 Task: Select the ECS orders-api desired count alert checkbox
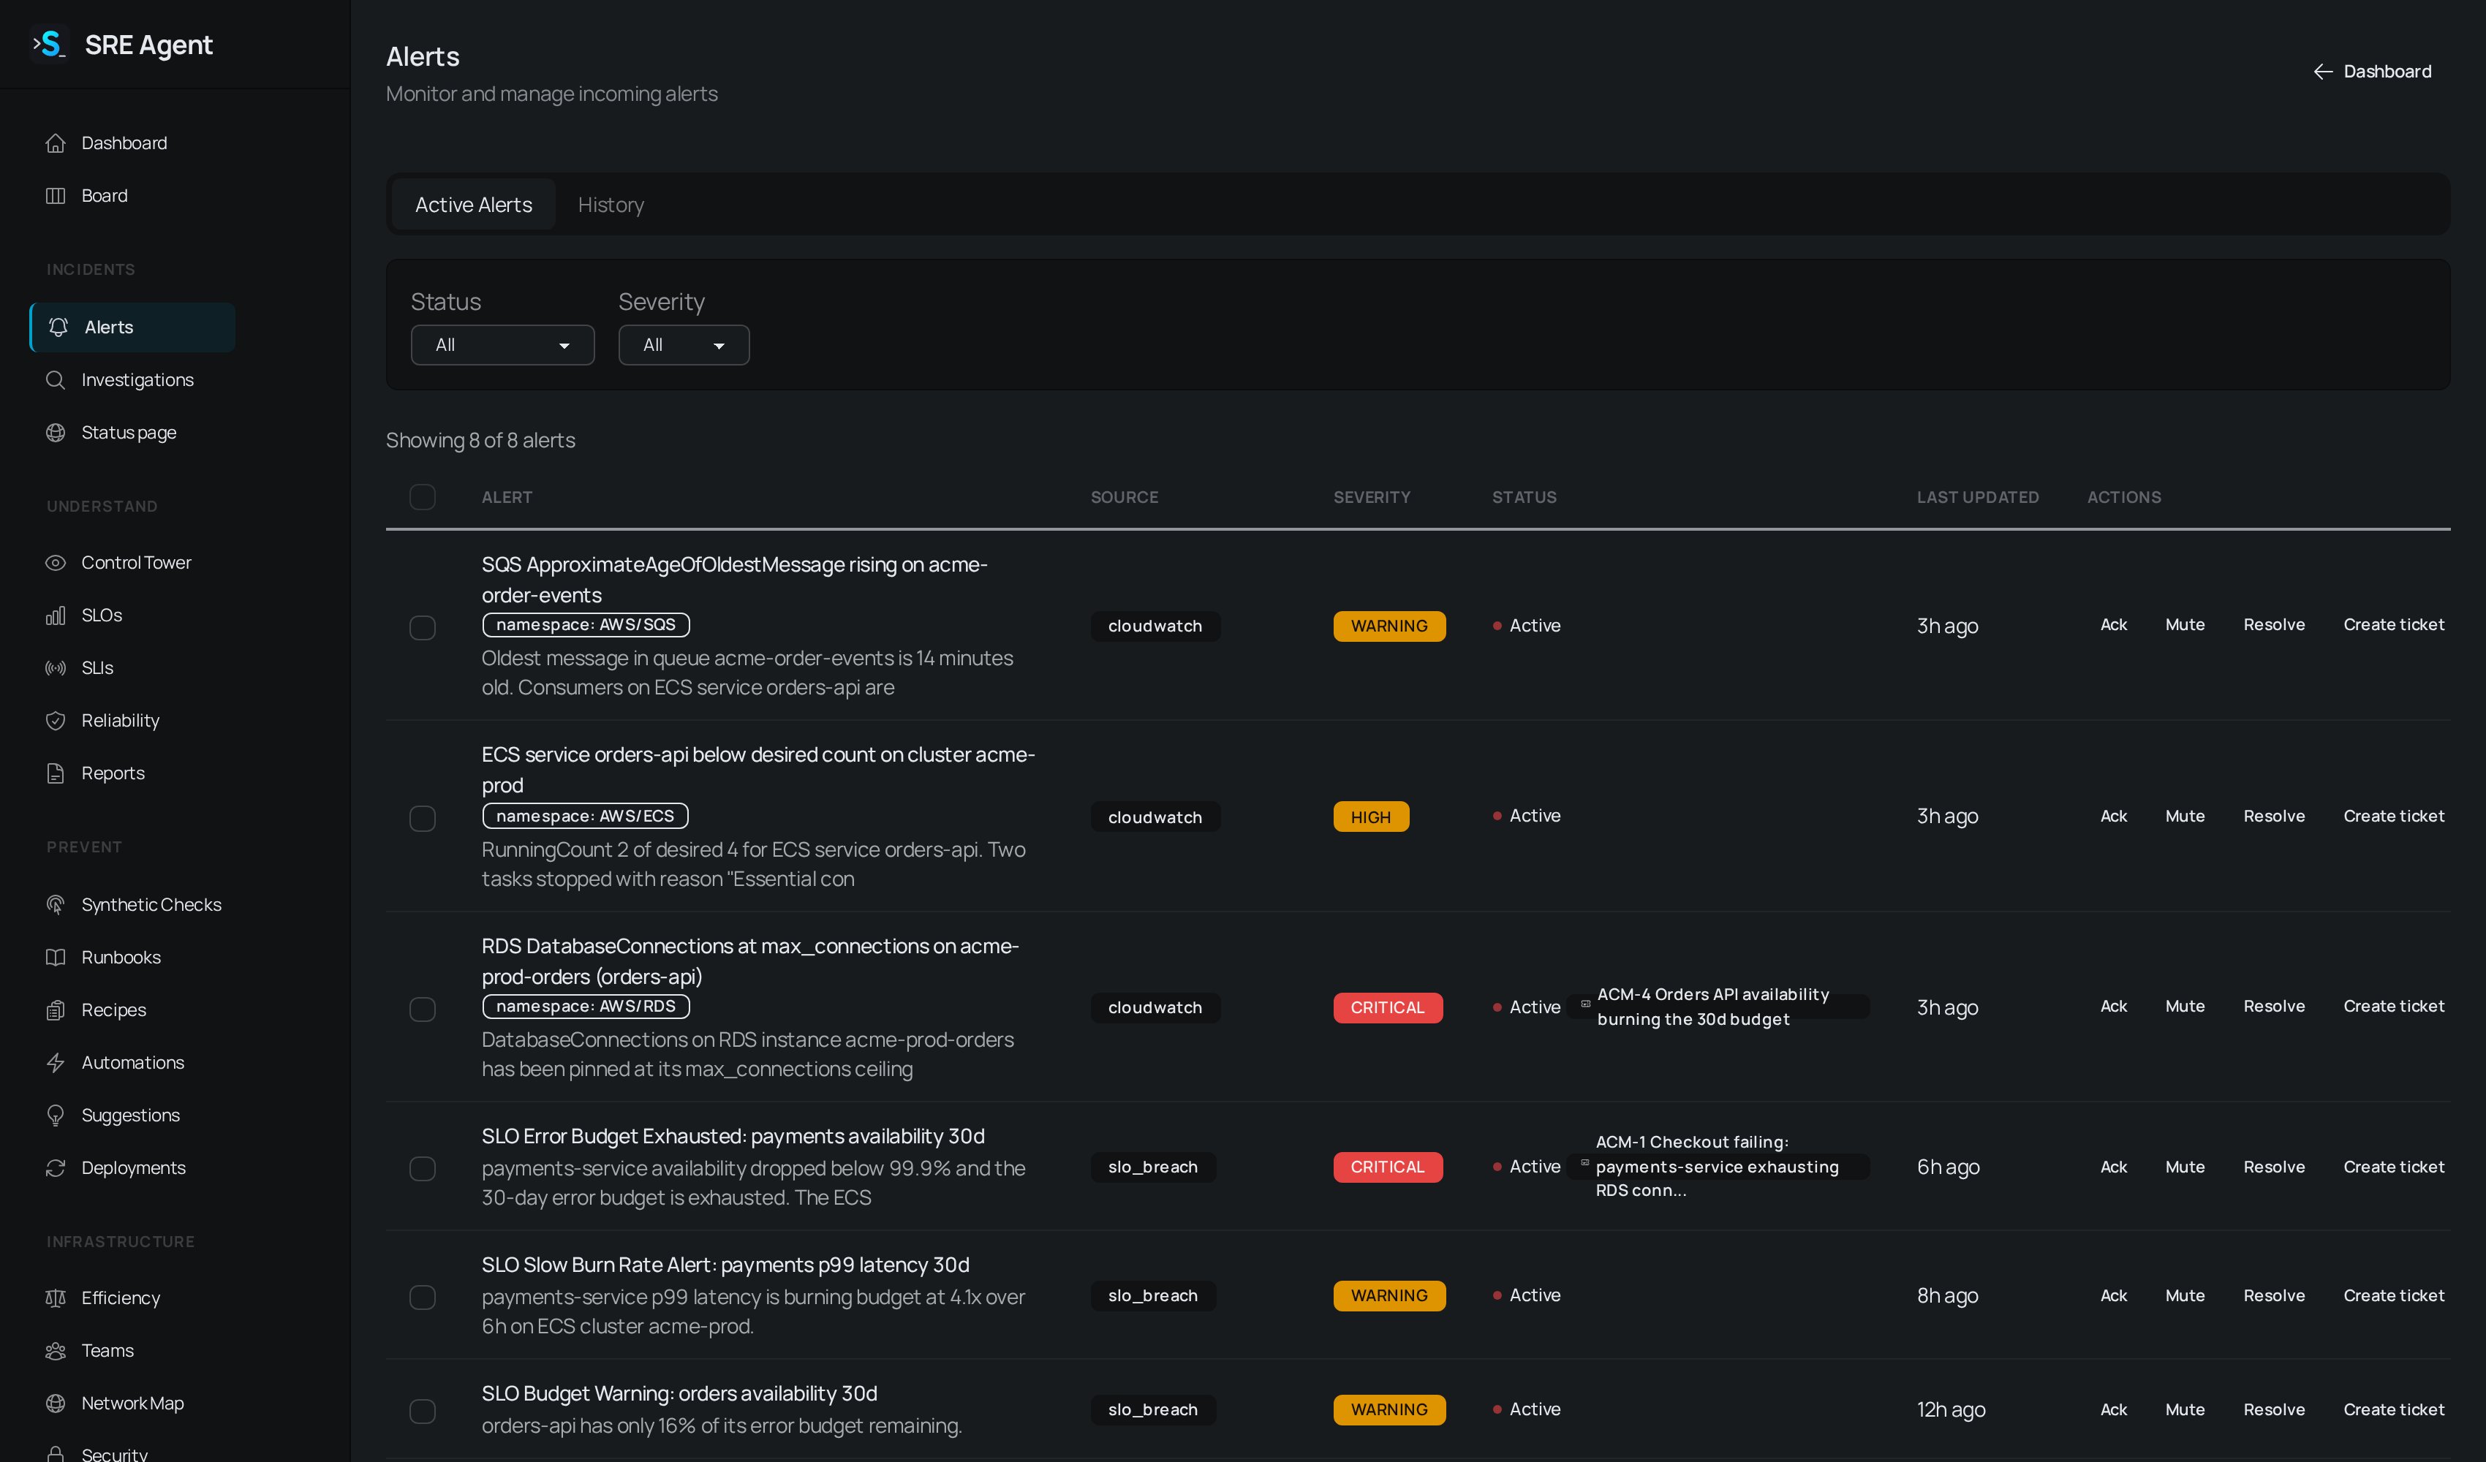(x=422, y=818)
